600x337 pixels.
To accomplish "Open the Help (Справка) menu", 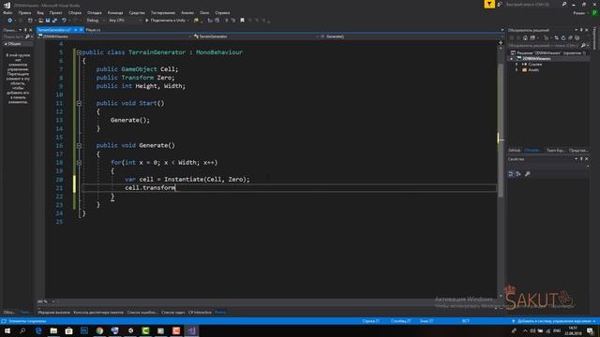I will [222, 12].
